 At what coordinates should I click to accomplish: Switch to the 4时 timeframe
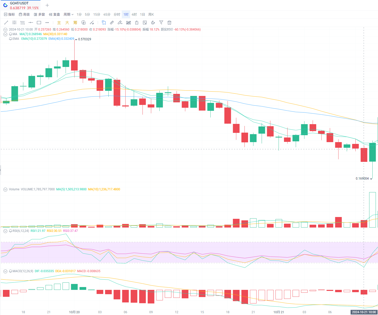(x=134, y=14)
